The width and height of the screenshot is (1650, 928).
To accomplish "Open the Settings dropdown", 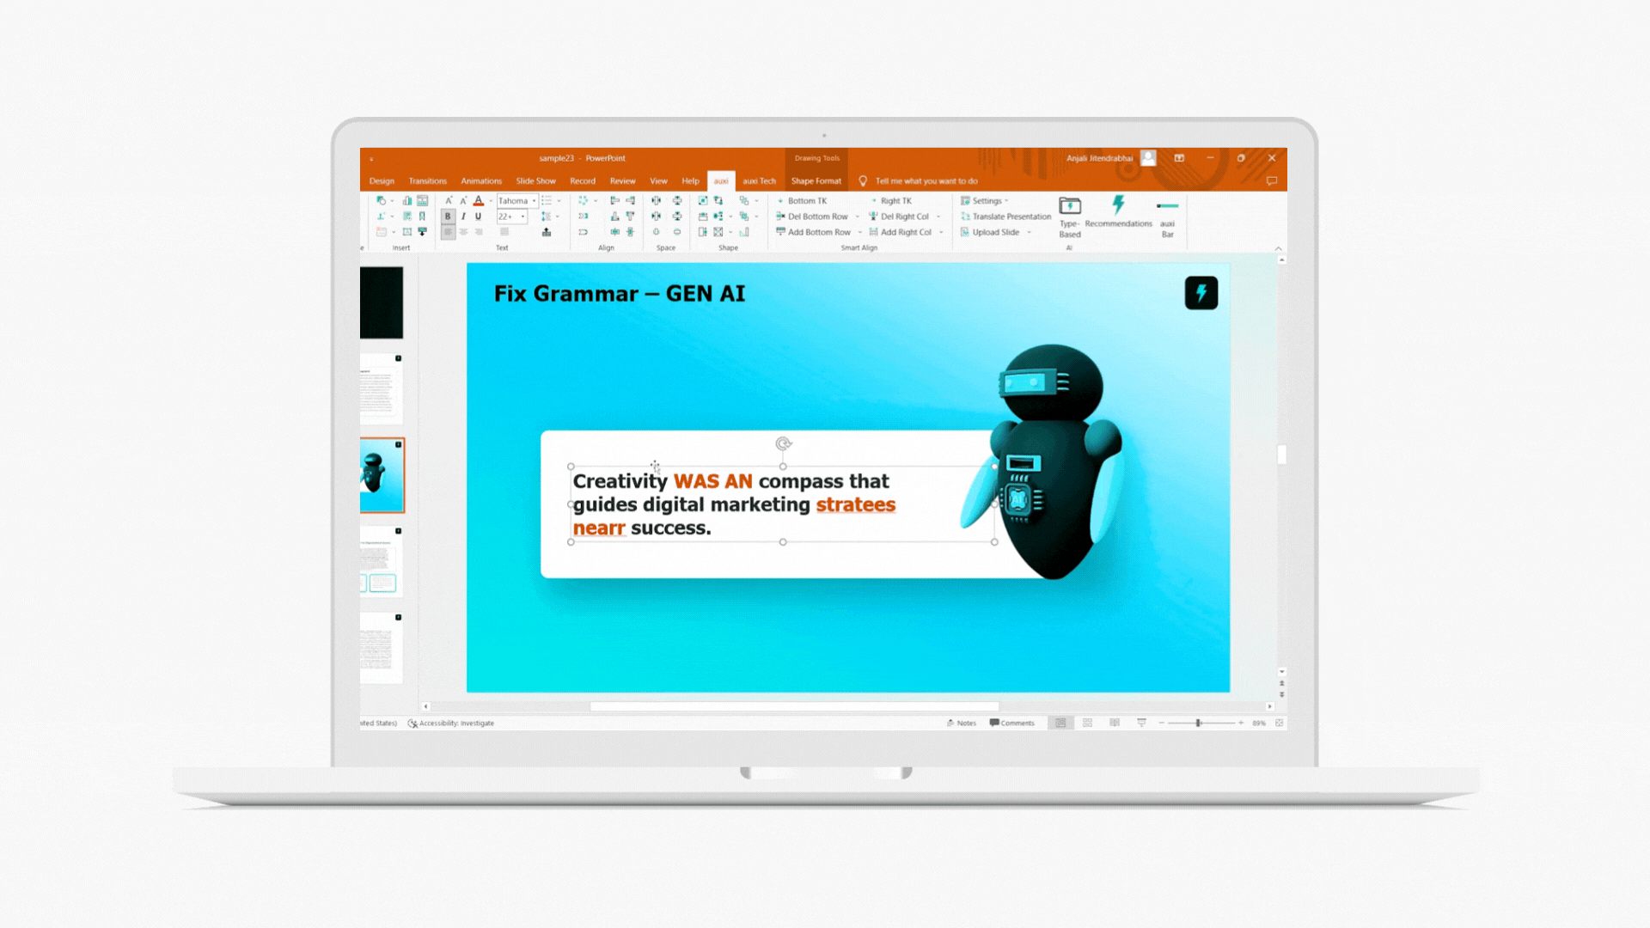I will click(986, 201).
